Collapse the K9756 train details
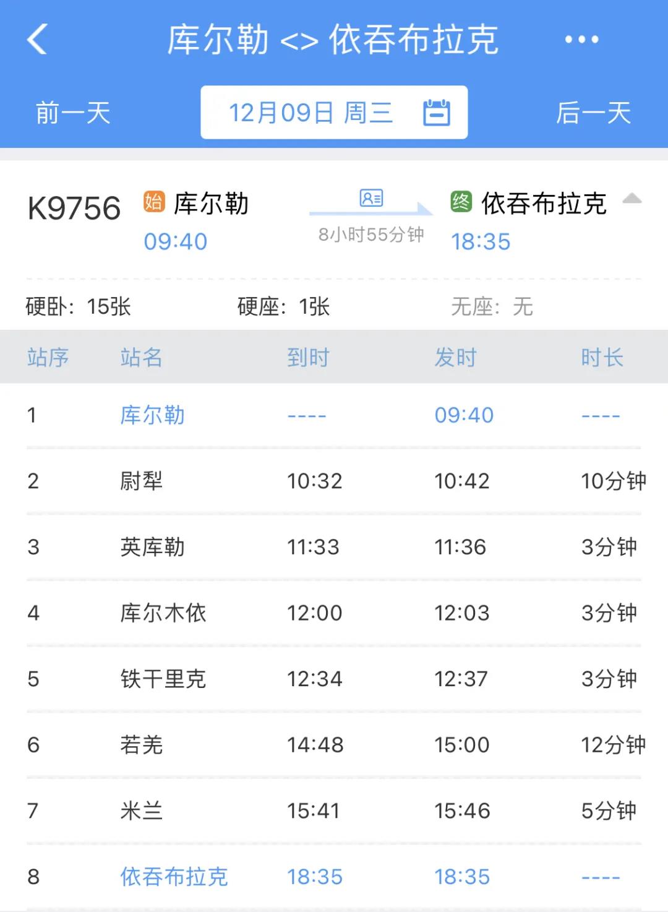This screenshot has height=912, width=668. (632, 199)
